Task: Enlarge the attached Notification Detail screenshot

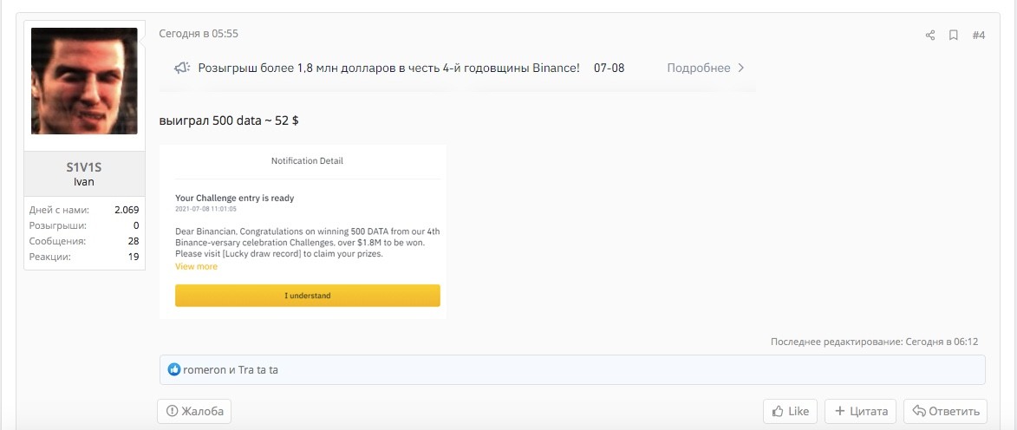Action: point(303,231)
